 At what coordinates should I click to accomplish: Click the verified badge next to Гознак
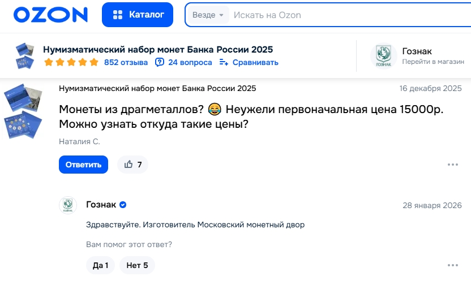pos(123,205)
